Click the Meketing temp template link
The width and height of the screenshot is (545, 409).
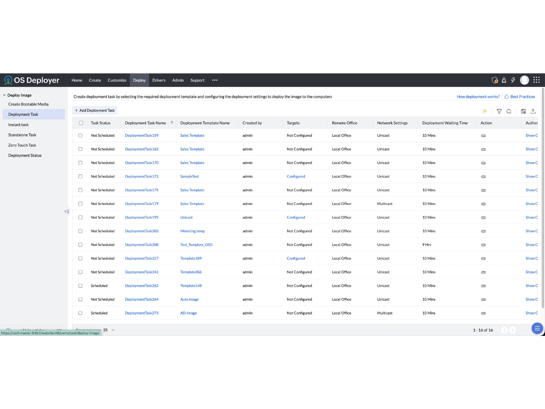tap(193, 231)
